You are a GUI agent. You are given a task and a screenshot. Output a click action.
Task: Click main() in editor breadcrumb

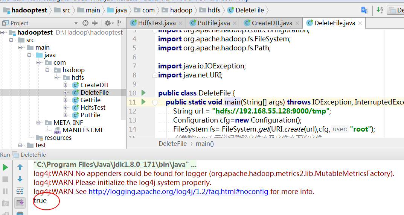click(204, 144)
